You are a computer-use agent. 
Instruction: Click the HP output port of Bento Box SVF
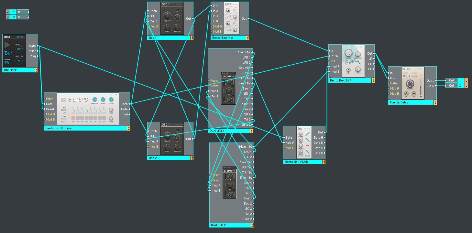[x=374, y=69]
